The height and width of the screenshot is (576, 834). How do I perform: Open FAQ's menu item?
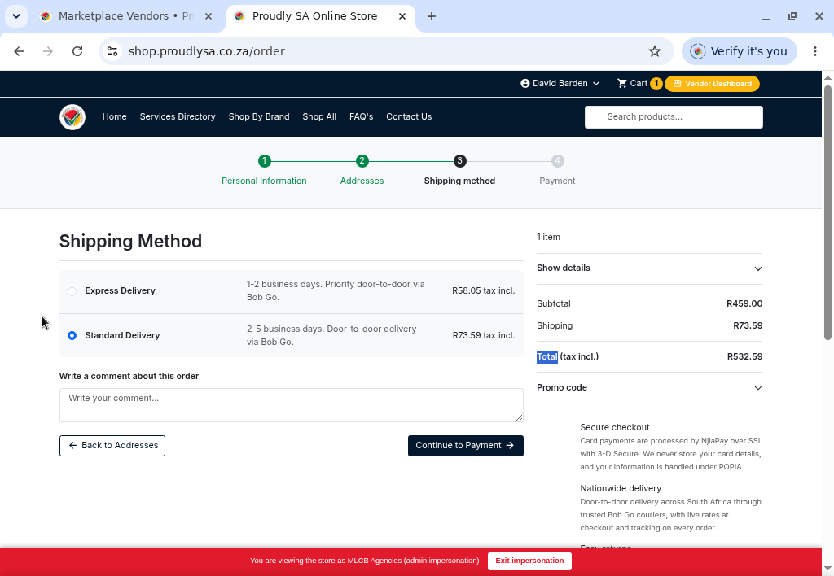click(361, 116)
